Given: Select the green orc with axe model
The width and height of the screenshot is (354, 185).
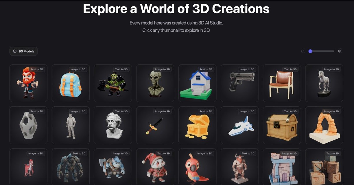Looking at the screenshot, I should click(x=113, y=83).
